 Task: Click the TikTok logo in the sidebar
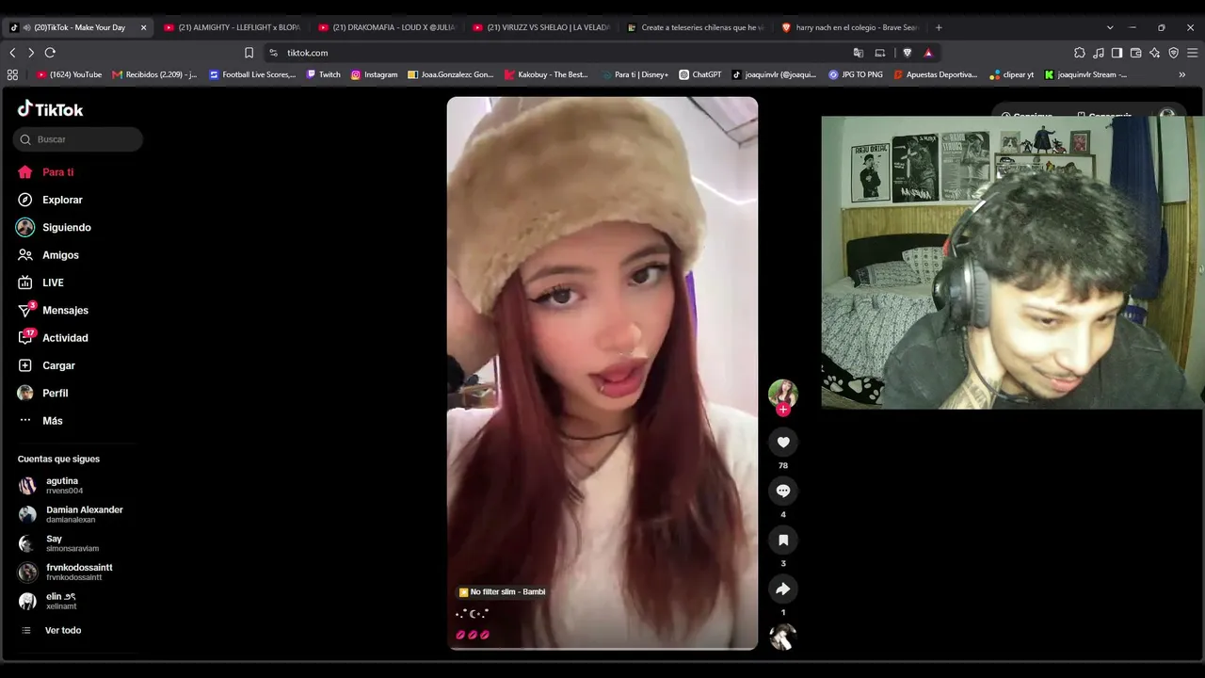pyautogui.click(x=50, y=109)
